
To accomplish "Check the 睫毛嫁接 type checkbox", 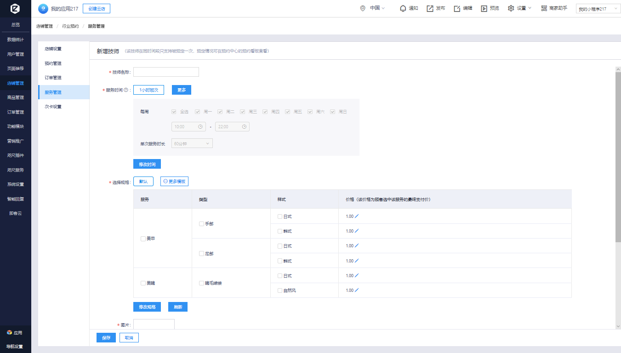I will click(x=201, y=283).
